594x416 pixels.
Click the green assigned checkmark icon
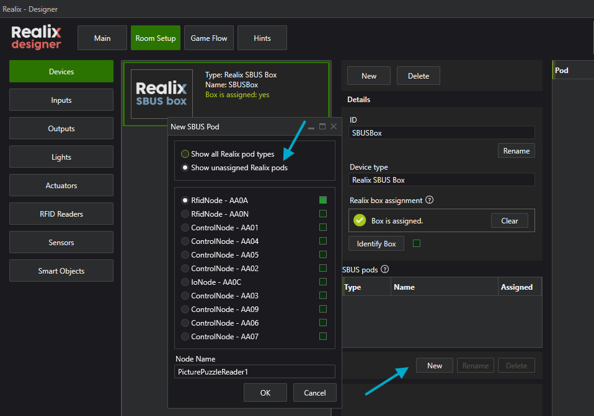tap(360, 220)
